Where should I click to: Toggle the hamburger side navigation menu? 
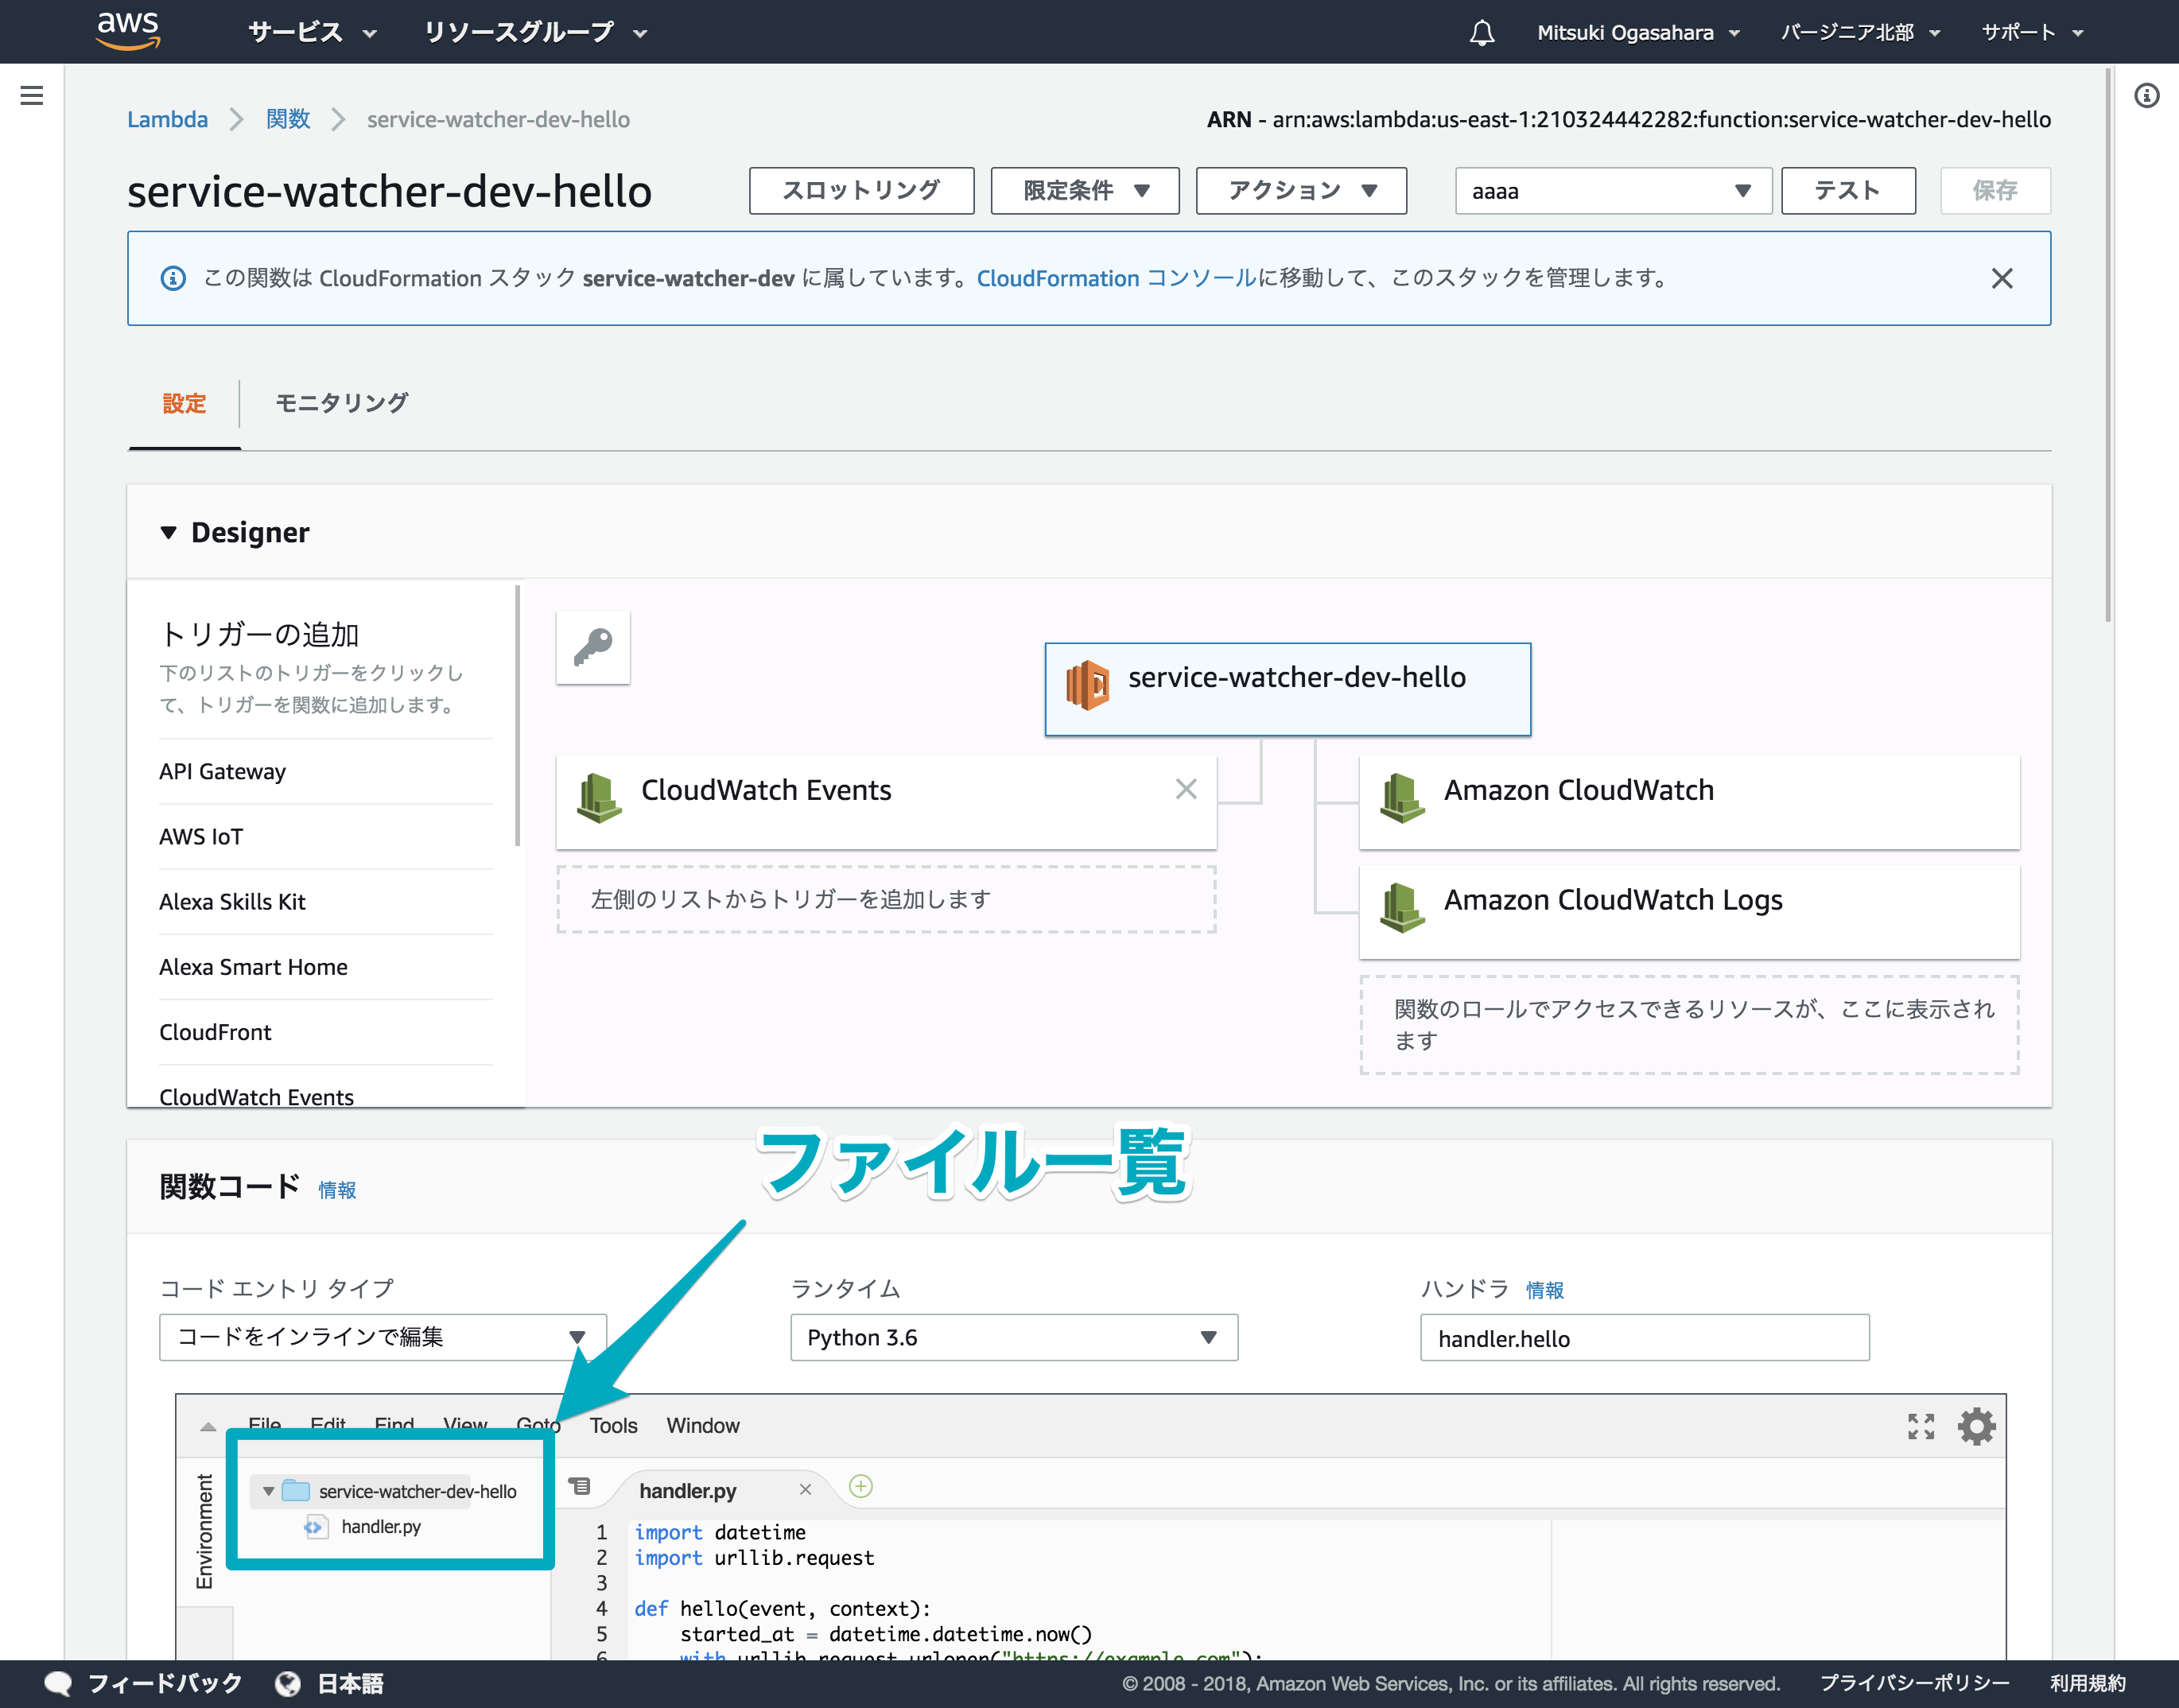click(32, 95)
